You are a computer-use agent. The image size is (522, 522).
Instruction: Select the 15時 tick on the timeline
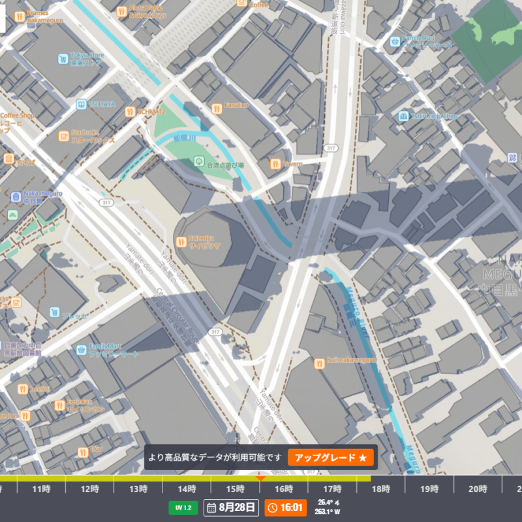[x=236, y=489]
